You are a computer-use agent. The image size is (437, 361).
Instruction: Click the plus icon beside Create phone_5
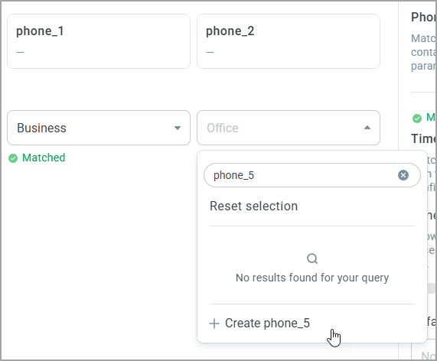[x=214, y=324]
